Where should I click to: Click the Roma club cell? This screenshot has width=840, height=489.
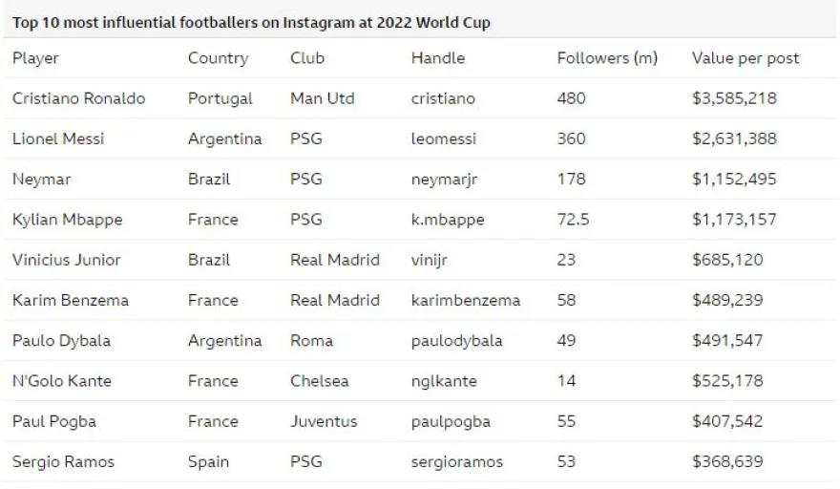point(311,341)
